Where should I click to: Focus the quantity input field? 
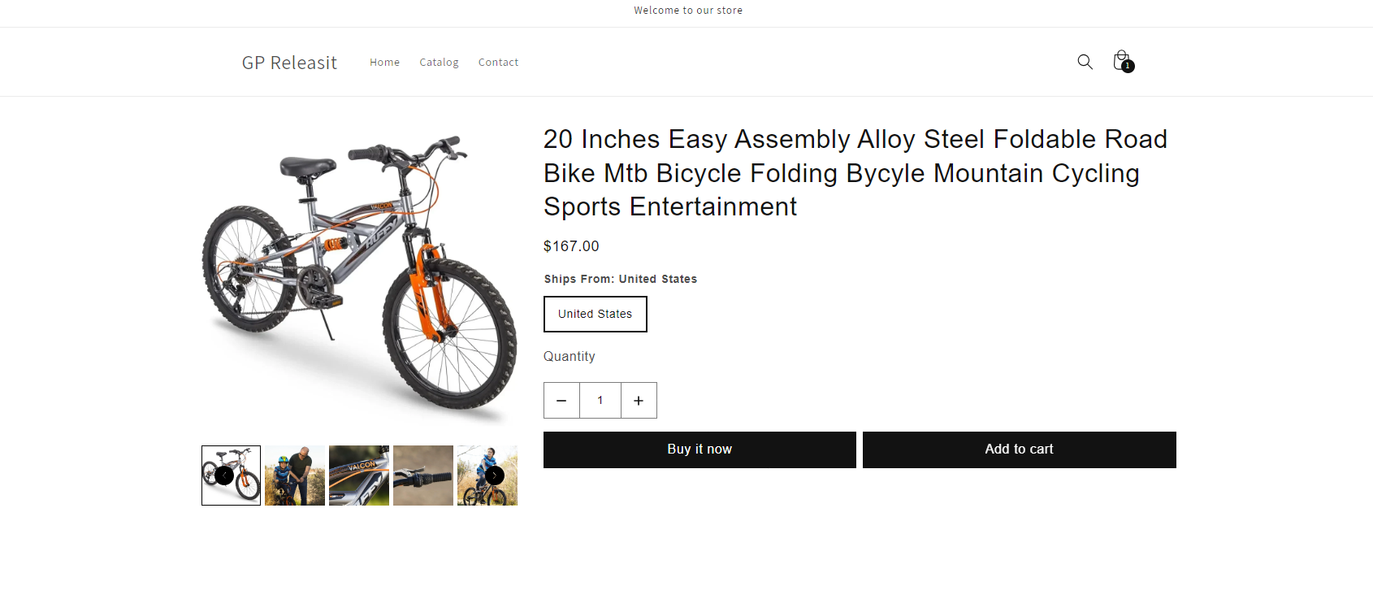tap(600, 401)
